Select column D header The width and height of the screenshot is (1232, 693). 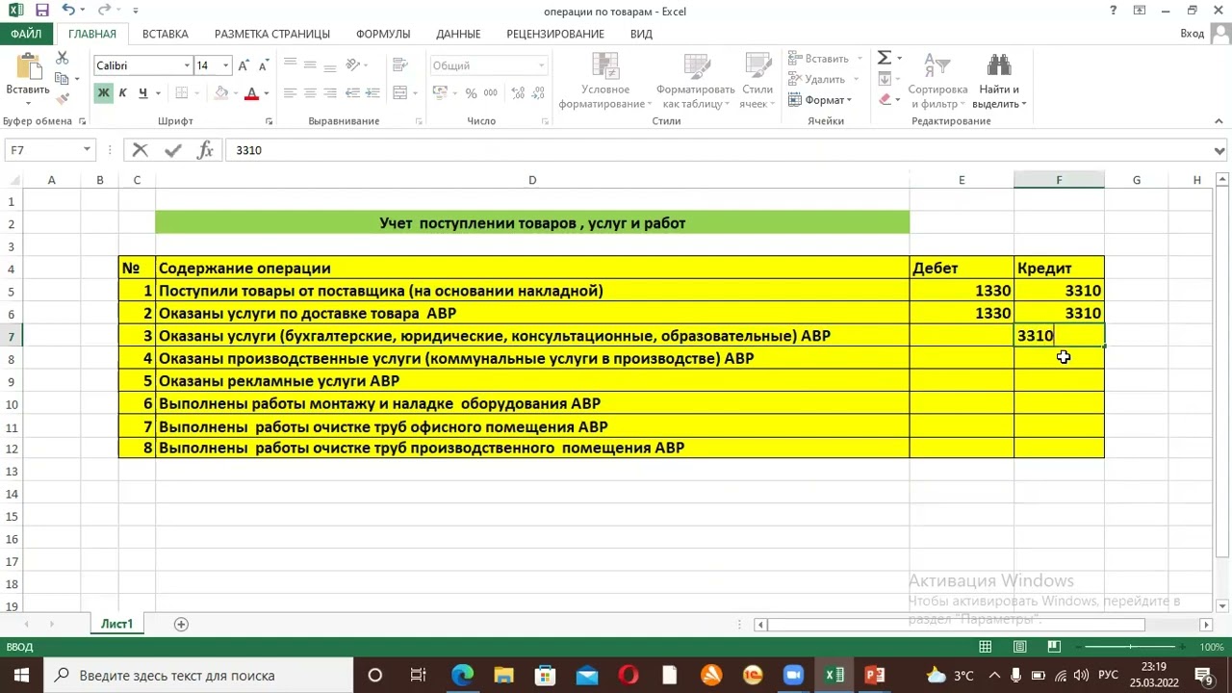tap(532, 180)
